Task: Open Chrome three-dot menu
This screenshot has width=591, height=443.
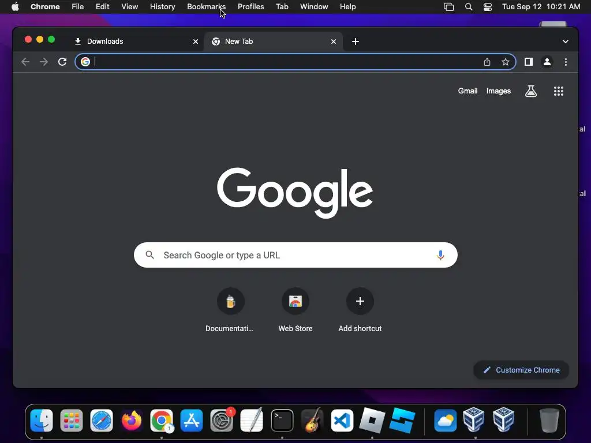Action: 566,62
